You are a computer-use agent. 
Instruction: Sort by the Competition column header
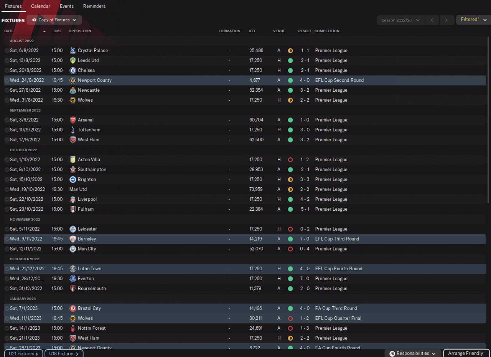[x=327, y=31]
